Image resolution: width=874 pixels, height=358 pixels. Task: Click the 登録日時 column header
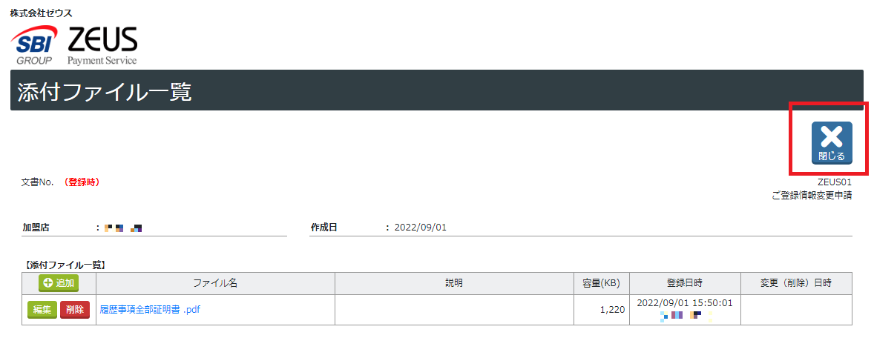[685, 283]
